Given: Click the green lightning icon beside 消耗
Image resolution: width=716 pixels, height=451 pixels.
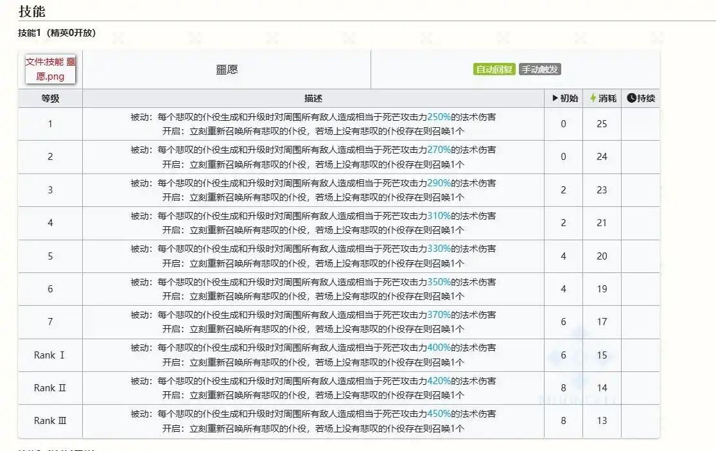Looking at the screenshot, I should [x=593, y=98].
